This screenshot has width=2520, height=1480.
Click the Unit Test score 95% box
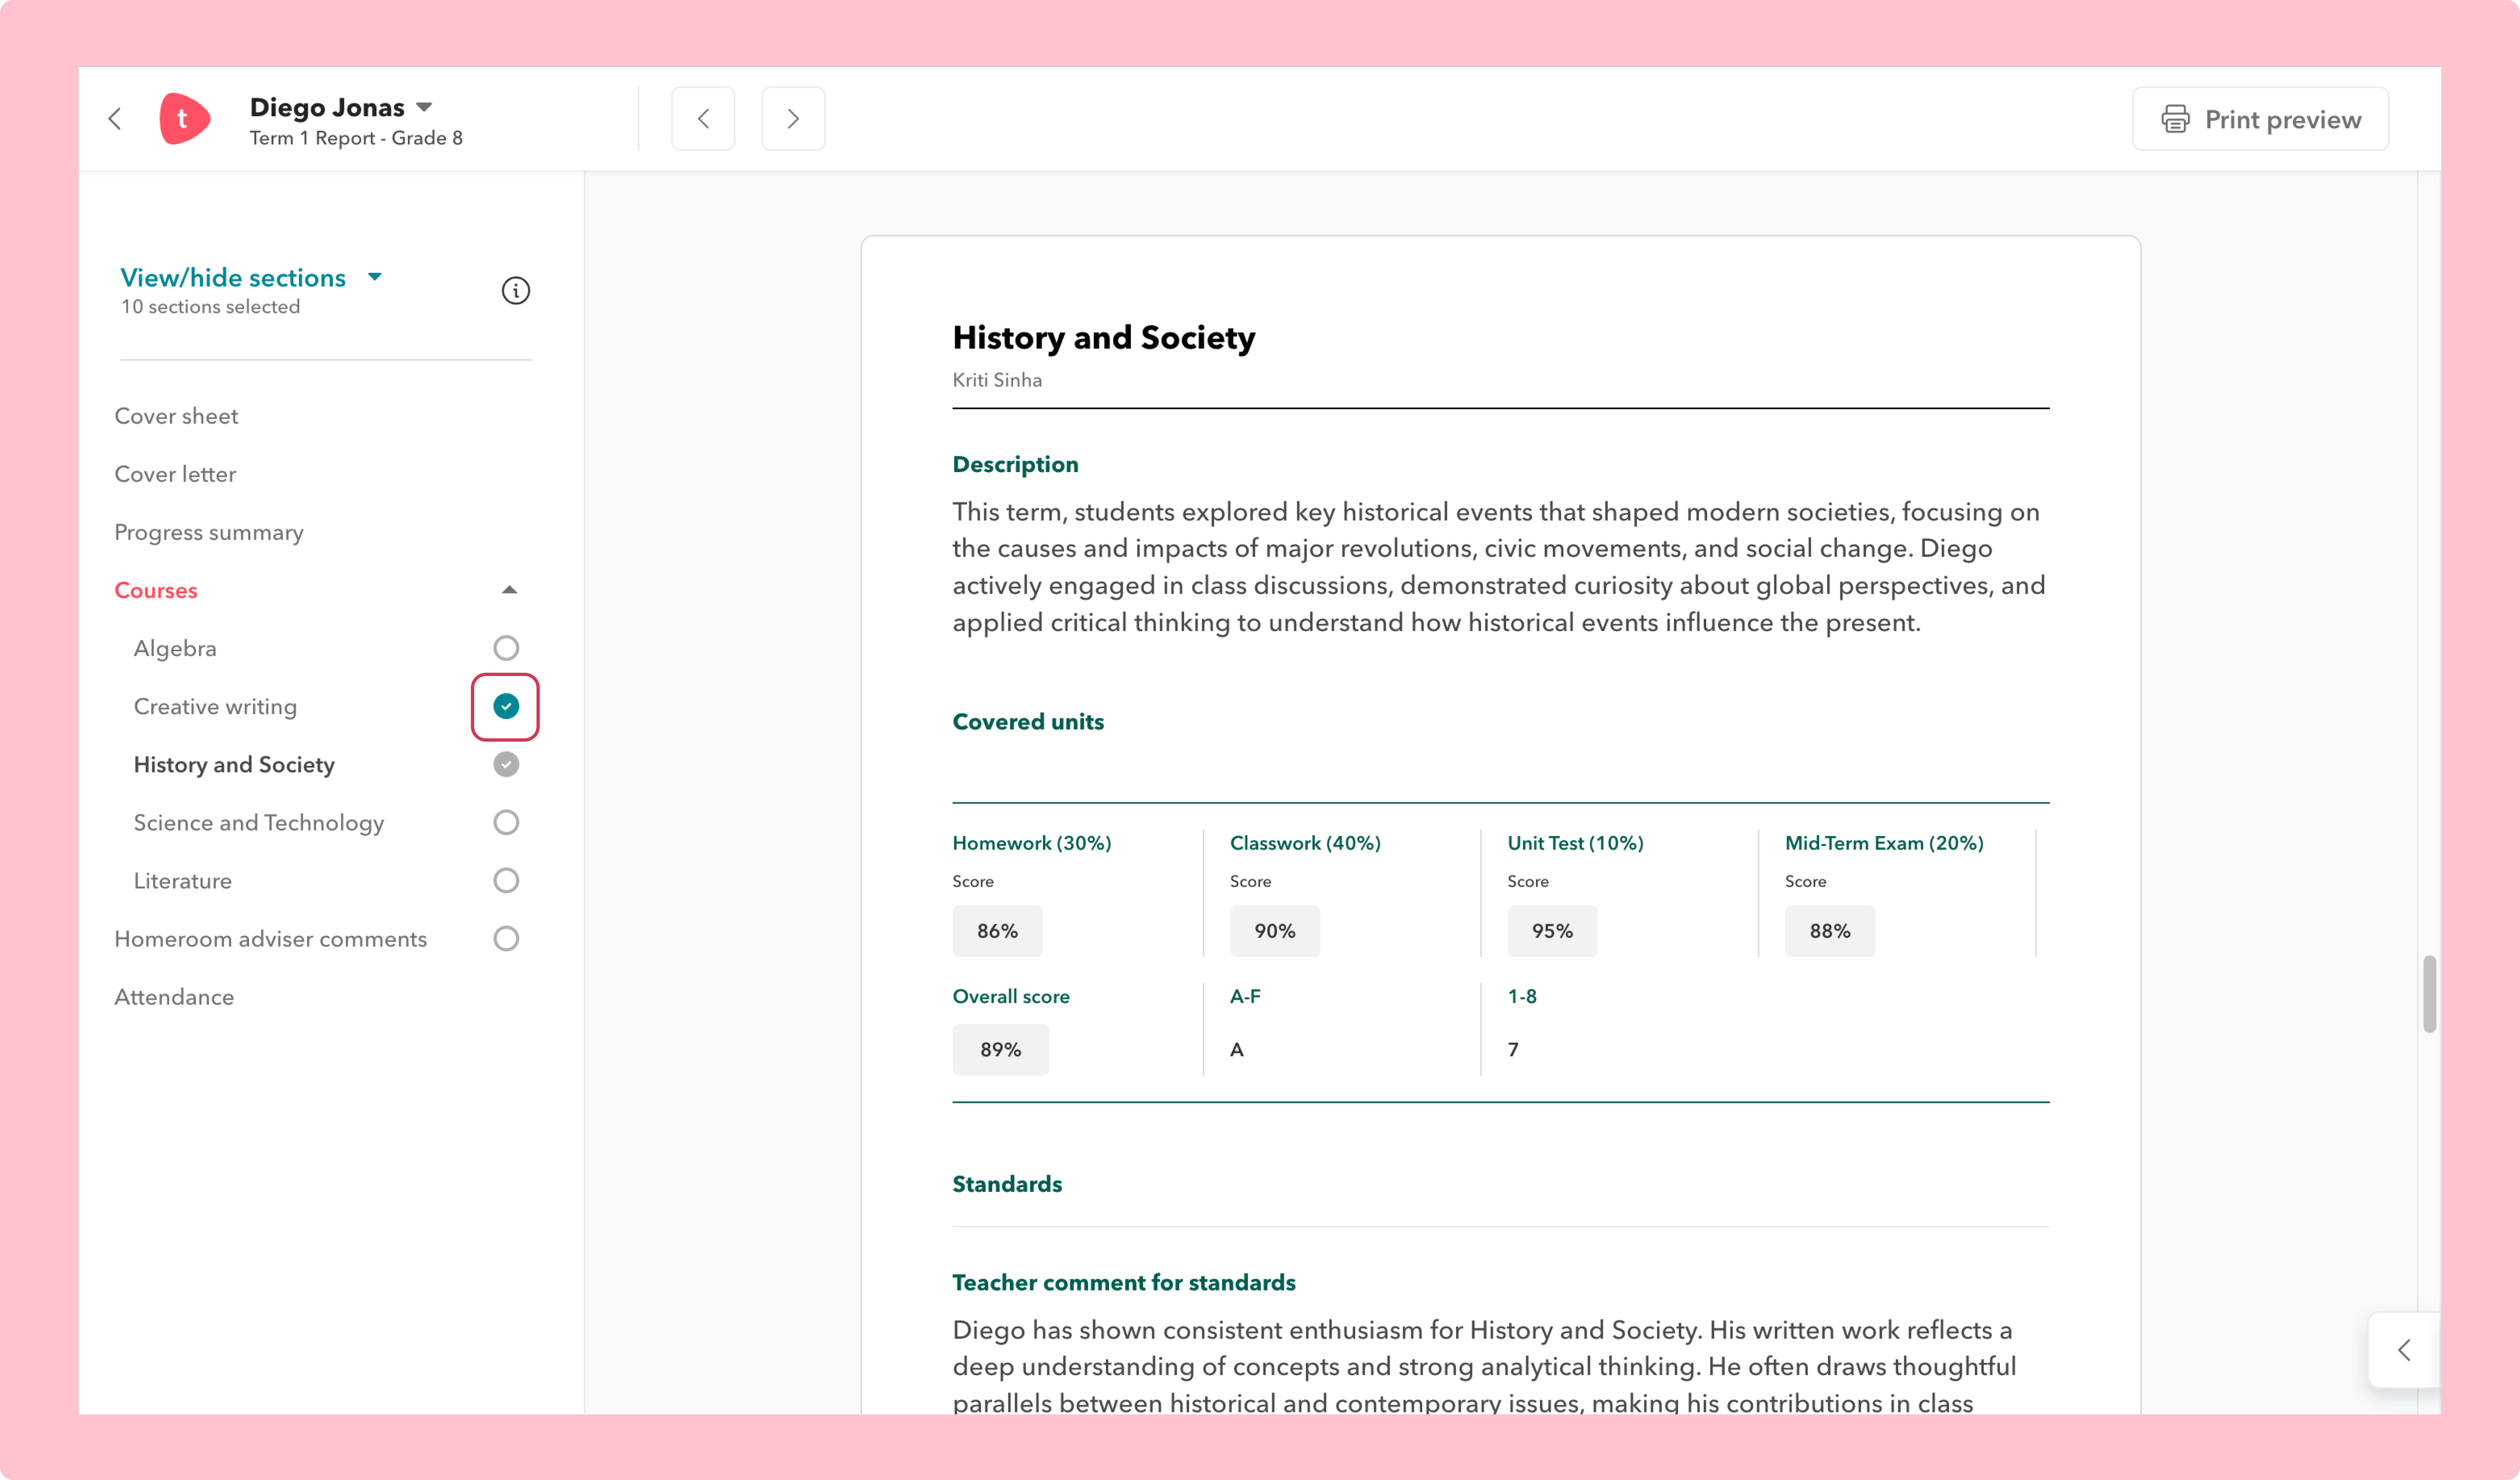[1552, 931]
